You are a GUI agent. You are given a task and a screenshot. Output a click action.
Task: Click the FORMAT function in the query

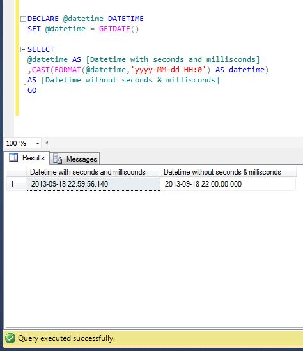67,70
